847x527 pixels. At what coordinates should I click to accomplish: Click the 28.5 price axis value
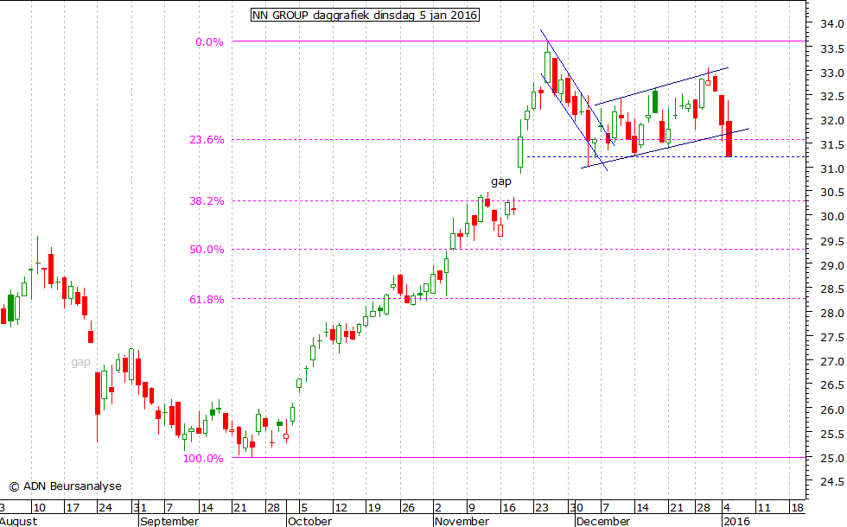pyautogui.click(x=832, y=289)
